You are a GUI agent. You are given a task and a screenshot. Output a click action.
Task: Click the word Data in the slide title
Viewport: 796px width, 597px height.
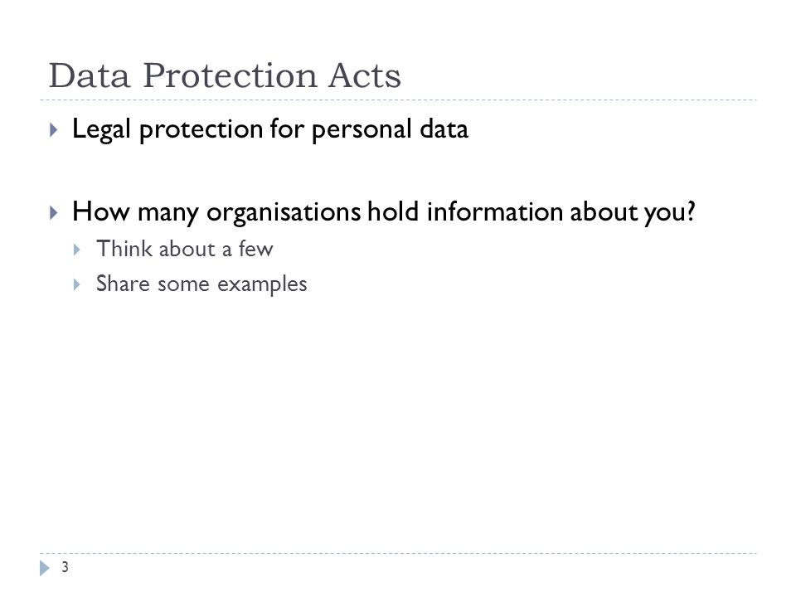tap(90, 75)
